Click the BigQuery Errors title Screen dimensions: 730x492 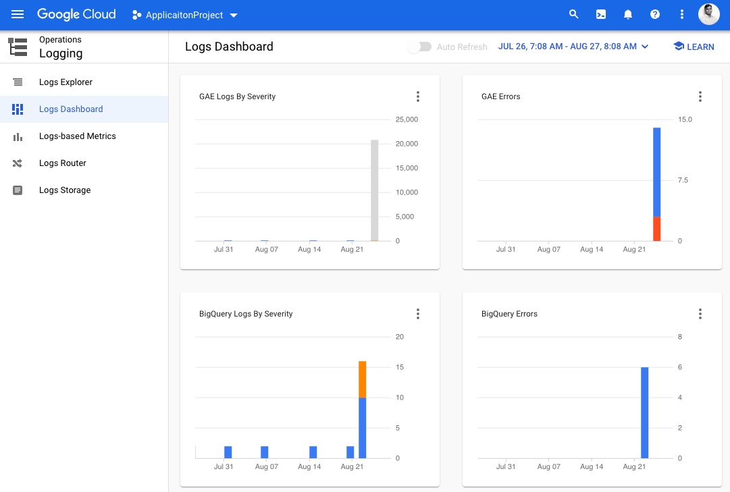click(x=509, y=314)
